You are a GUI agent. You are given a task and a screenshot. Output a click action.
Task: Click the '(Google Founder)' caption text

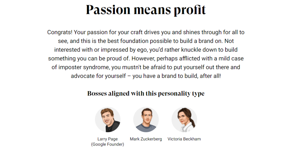(107, 144)
